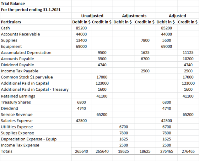Select Supplies adjusted debit 5600
Image resolution: width=199 pixels, height=161 pixels.
[167, 40]
